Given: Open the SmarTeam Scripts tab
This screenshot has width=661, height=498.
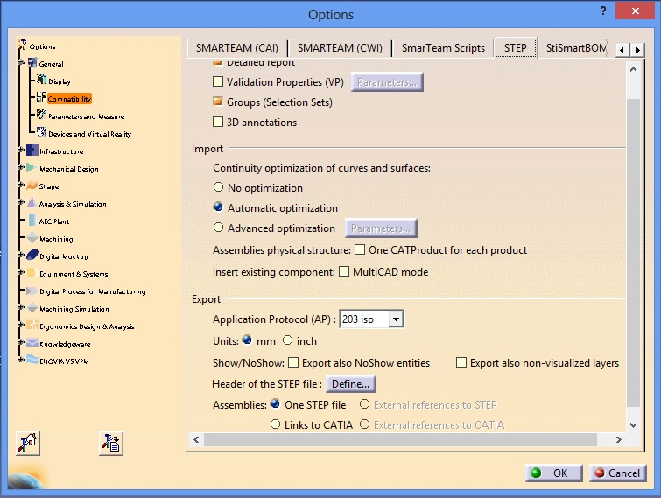Looking at the screenshot, I should pos(443,47).
